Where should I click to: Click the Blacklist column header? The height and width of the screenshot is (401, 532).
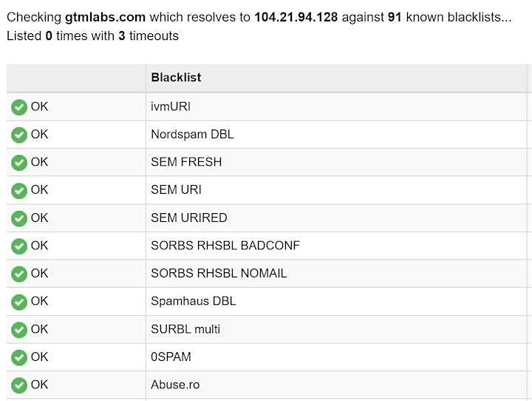click(x=176, y=78)
